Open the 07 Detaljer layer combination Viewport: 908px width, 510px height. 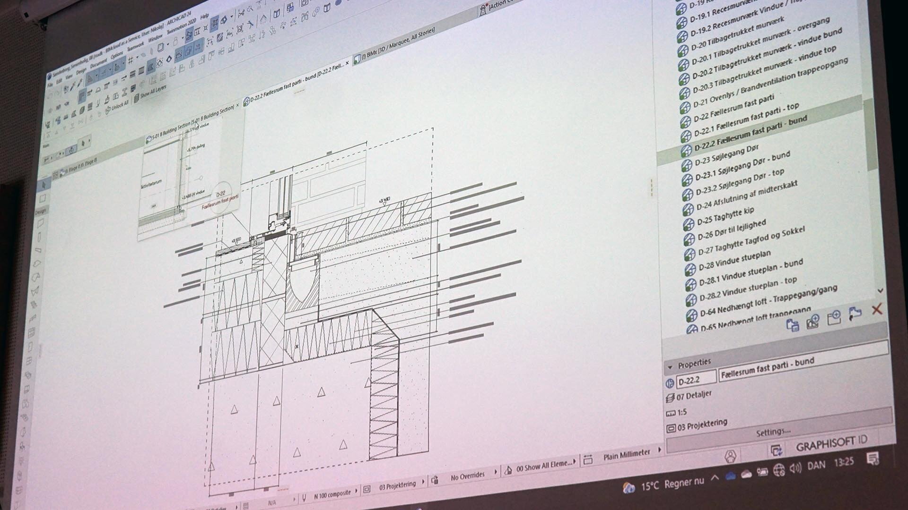[x=689, y=396]
